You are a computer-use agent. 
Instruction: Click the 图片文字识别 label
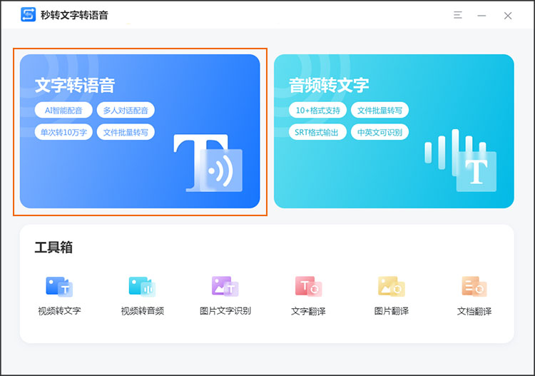(225, 311)
